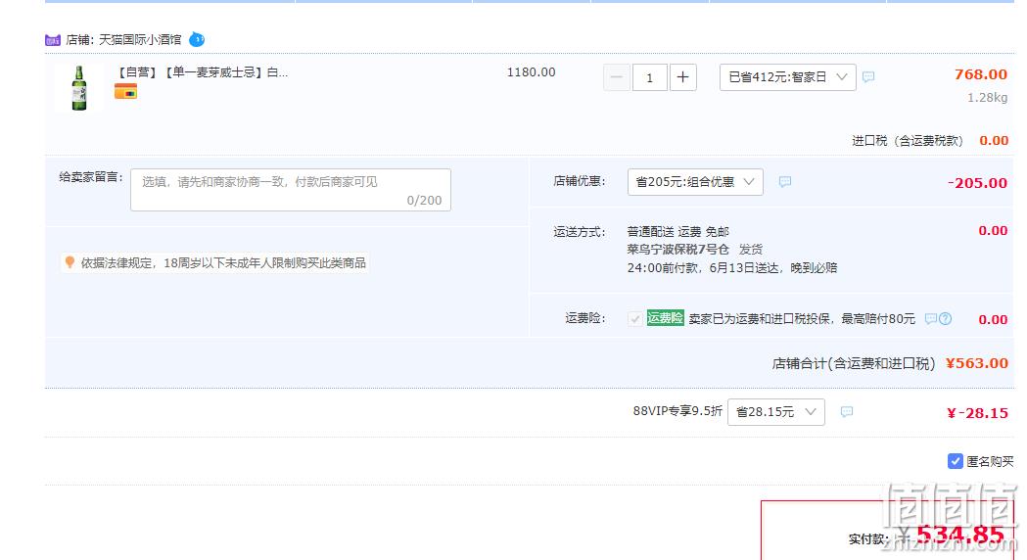
Task: Click the Tmall cat store icon
Action: point(53,40)
